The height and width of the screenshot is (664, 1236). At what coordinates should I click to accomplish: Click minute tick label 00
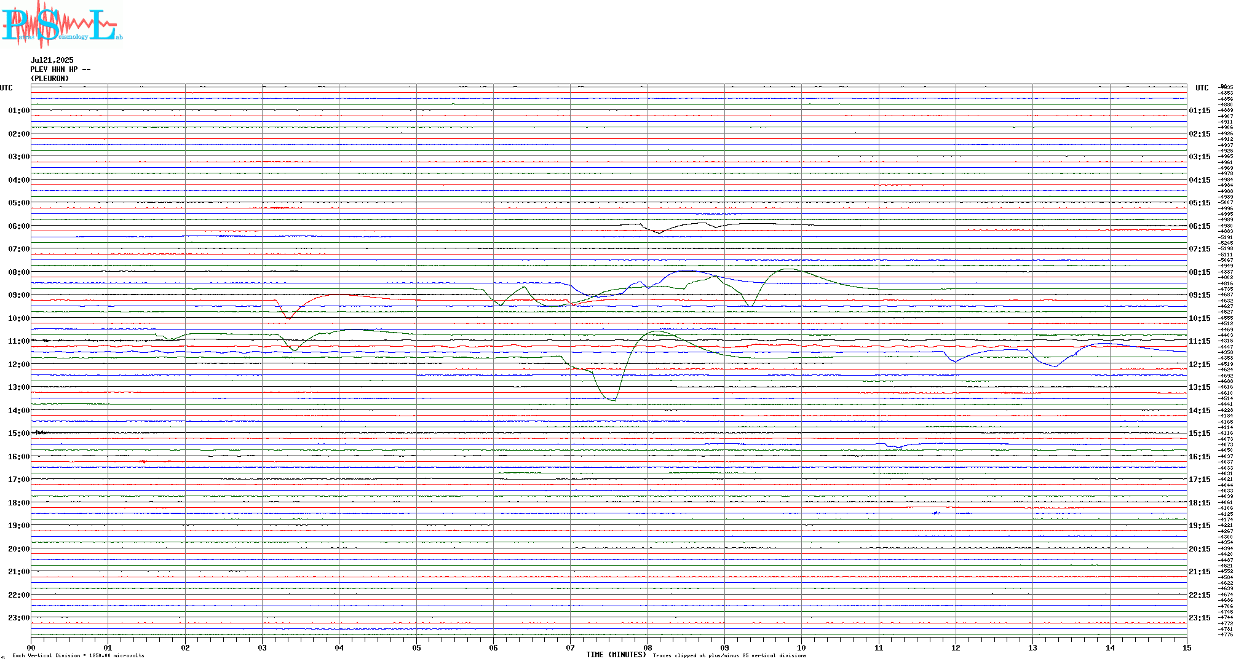31,647
